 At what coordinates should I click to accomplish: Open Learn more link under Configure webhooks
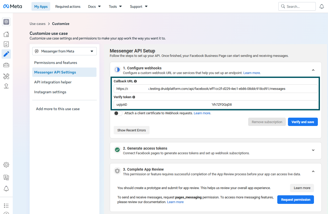(x=252, y=73)
